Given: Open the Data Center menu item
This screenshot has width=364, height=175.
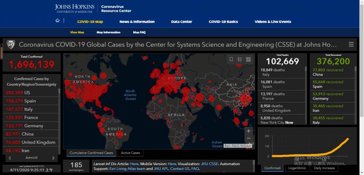Looking at the screenshot, I should click(x=182, y=22).
